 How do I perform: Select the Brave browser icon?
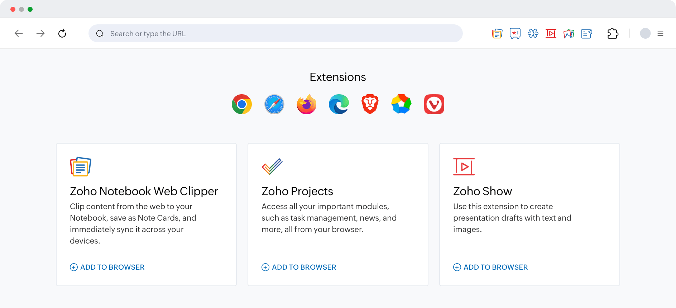tap(370, 104)
